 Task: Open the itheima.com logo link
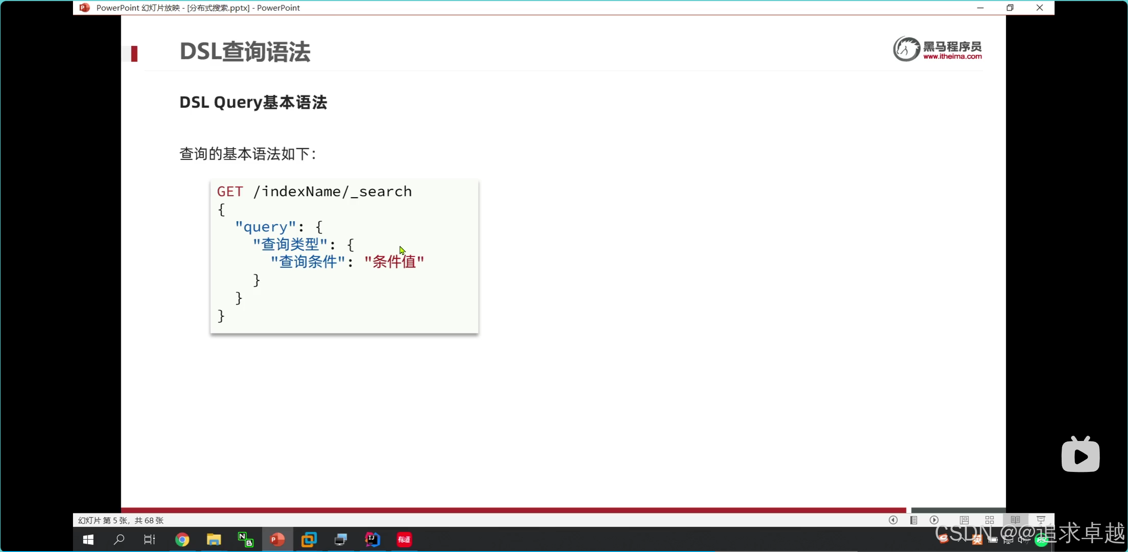pyautogui.click(x=937, y=49)
